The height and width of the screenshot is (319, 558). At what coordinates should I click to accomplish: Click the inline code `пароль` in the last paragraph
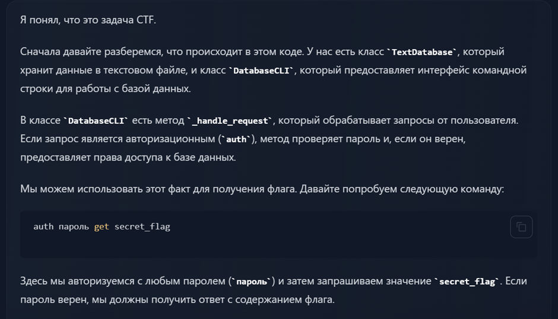coord(252,282)
